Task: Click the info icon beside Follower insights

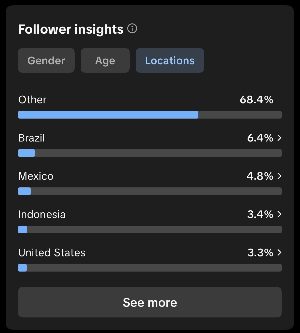Action: (132, 29)
